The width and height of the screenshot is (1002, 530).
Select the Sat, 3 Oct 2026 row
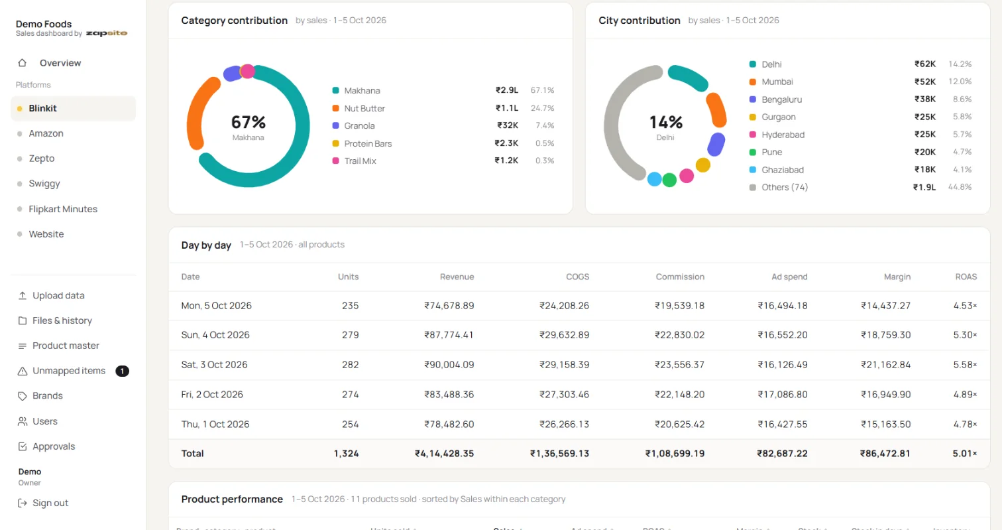579,365
